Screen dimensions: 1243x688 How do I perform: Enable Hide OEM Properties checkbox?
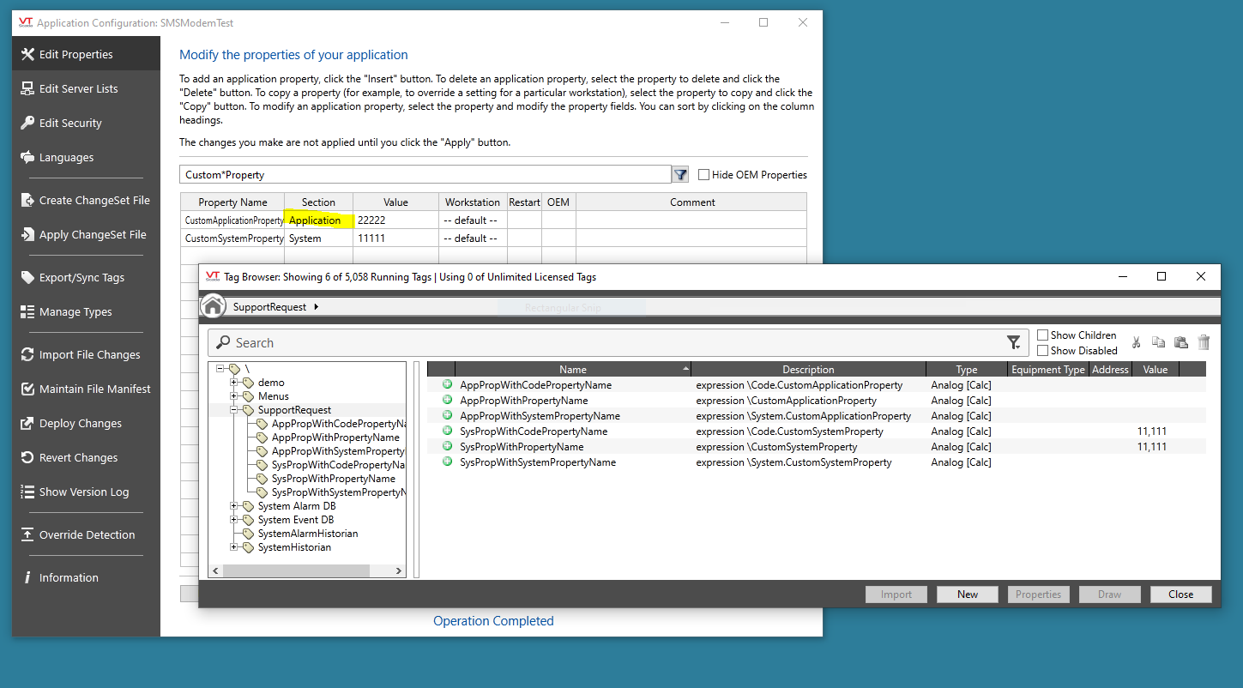tap(703, 175)
